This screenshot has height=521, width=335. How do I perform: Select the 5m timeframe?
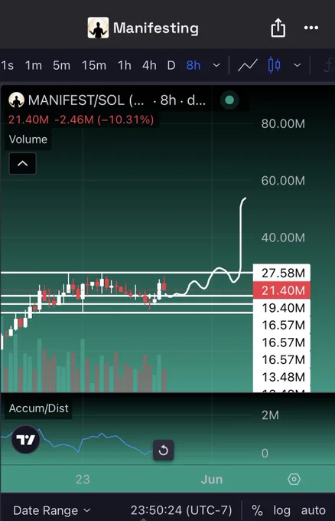[x=61, y=65]
